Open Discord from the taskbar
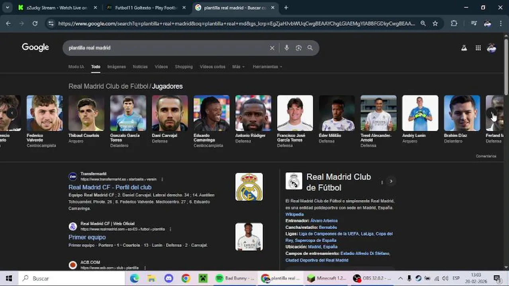The height and width of the screenshot is (286, 509). 168,278
